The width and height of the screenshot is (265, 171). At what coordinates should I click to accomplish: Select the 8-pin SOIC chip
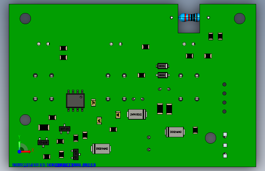[x=75, y=101]
